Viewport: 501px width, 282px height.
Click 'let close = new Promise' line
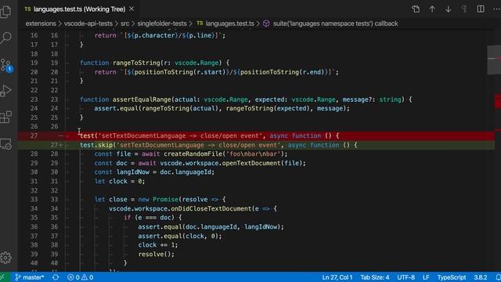[160, 200]
